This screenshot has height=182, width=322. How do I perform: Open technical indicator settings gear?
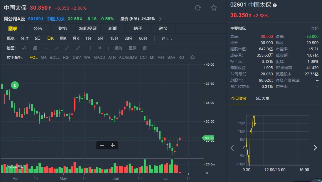click(x=192, y=57)
